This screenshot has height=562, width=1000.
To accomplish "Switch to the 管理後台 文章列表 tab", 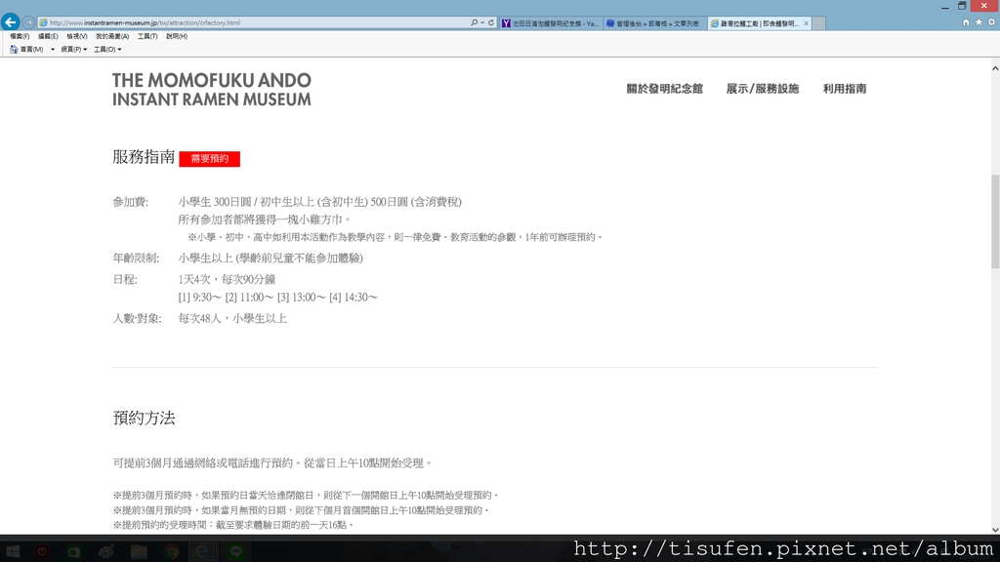I will (655, 23).
